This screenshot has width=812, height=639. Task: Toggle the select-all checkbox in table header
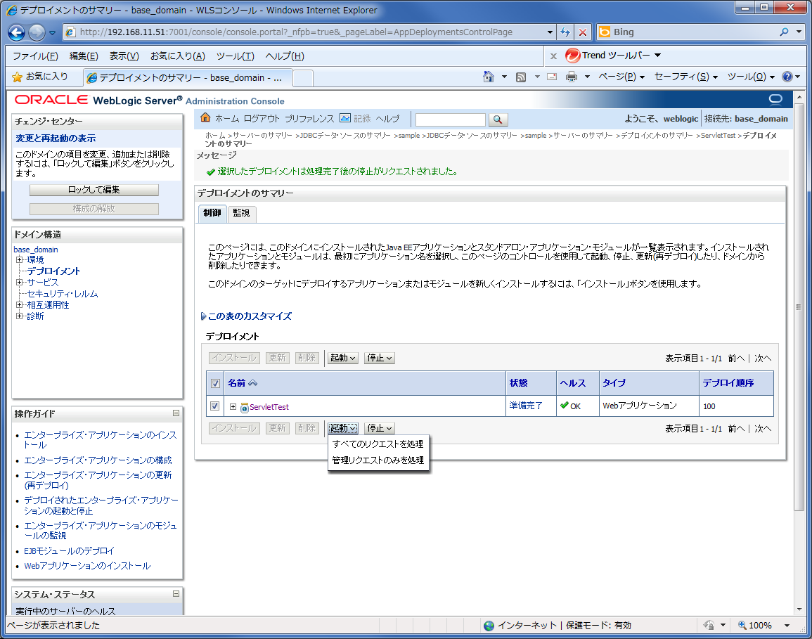215,384
